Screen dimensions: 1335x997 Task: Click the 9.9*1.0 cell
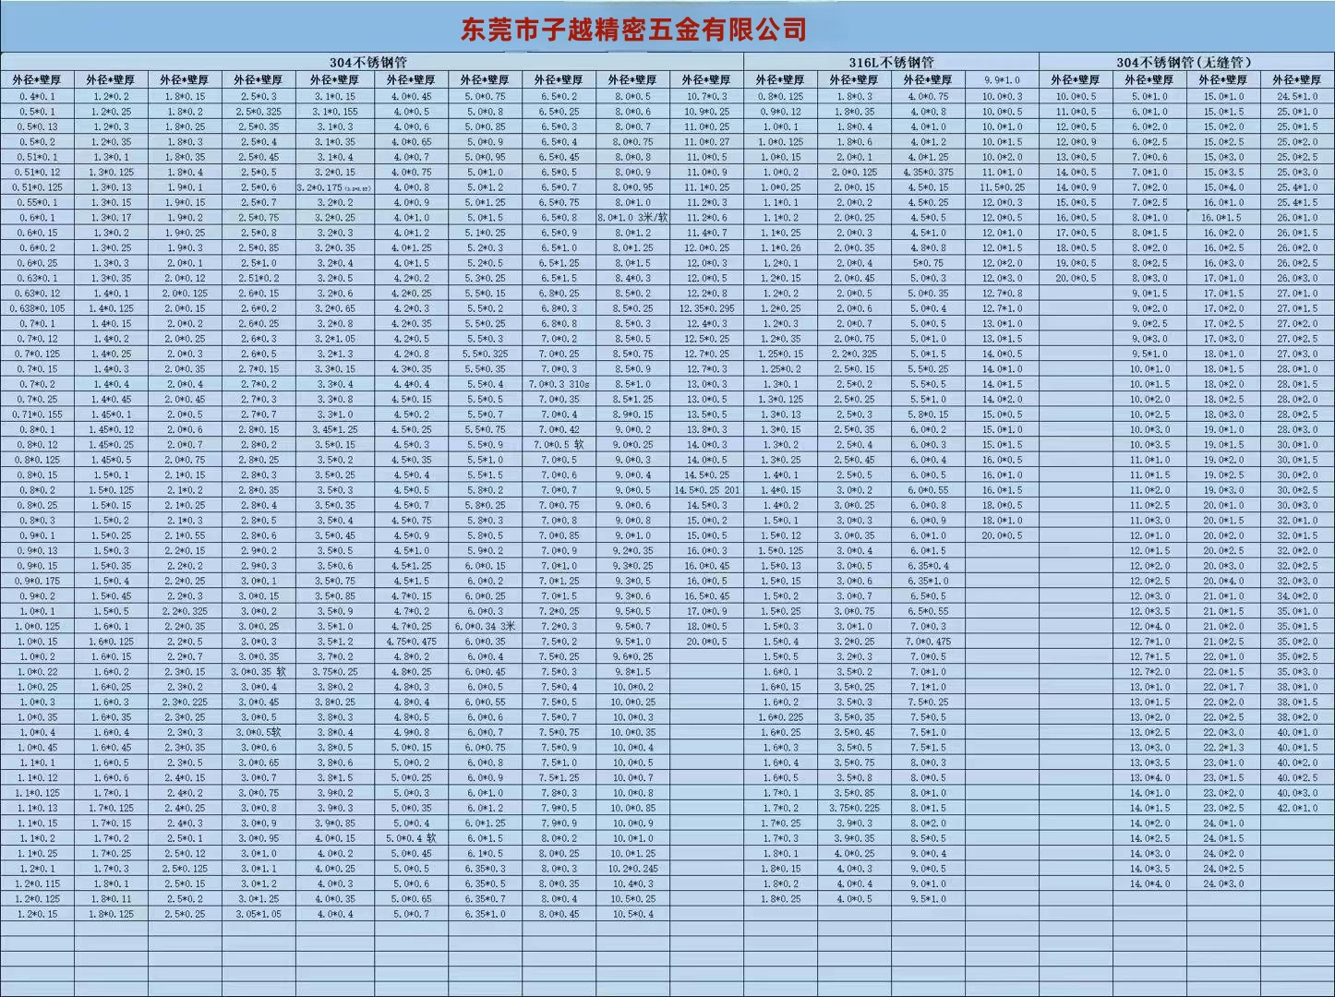pos(1002,80)
